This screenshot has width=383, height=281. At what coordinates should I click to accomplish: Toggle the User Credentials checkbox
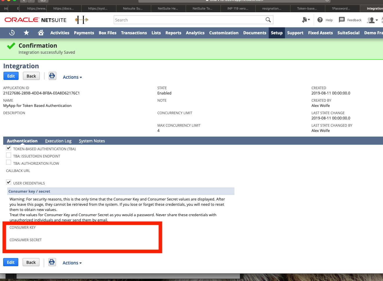click(x=9, y=182)
